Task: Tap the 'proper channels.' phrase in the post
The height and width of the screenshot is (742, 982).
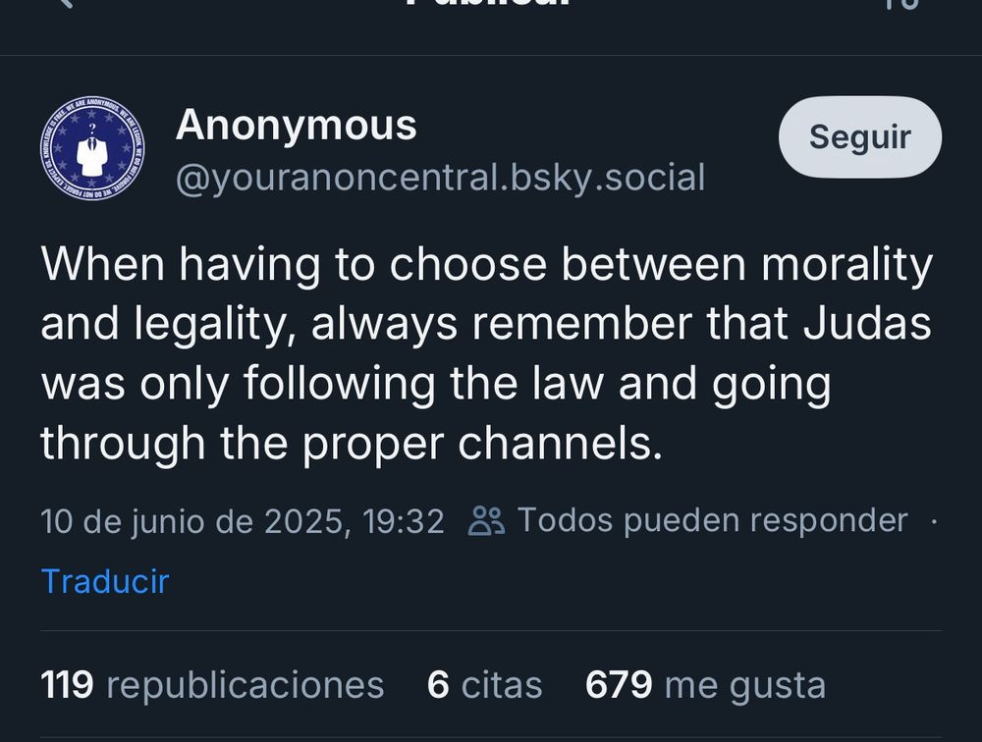Action: click(482, 445)
